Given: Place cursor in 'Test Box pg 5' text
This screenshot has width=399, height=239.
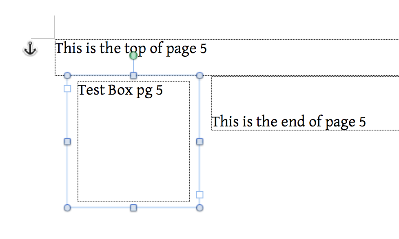Looking at the screenshot, I should click(120, 90).
